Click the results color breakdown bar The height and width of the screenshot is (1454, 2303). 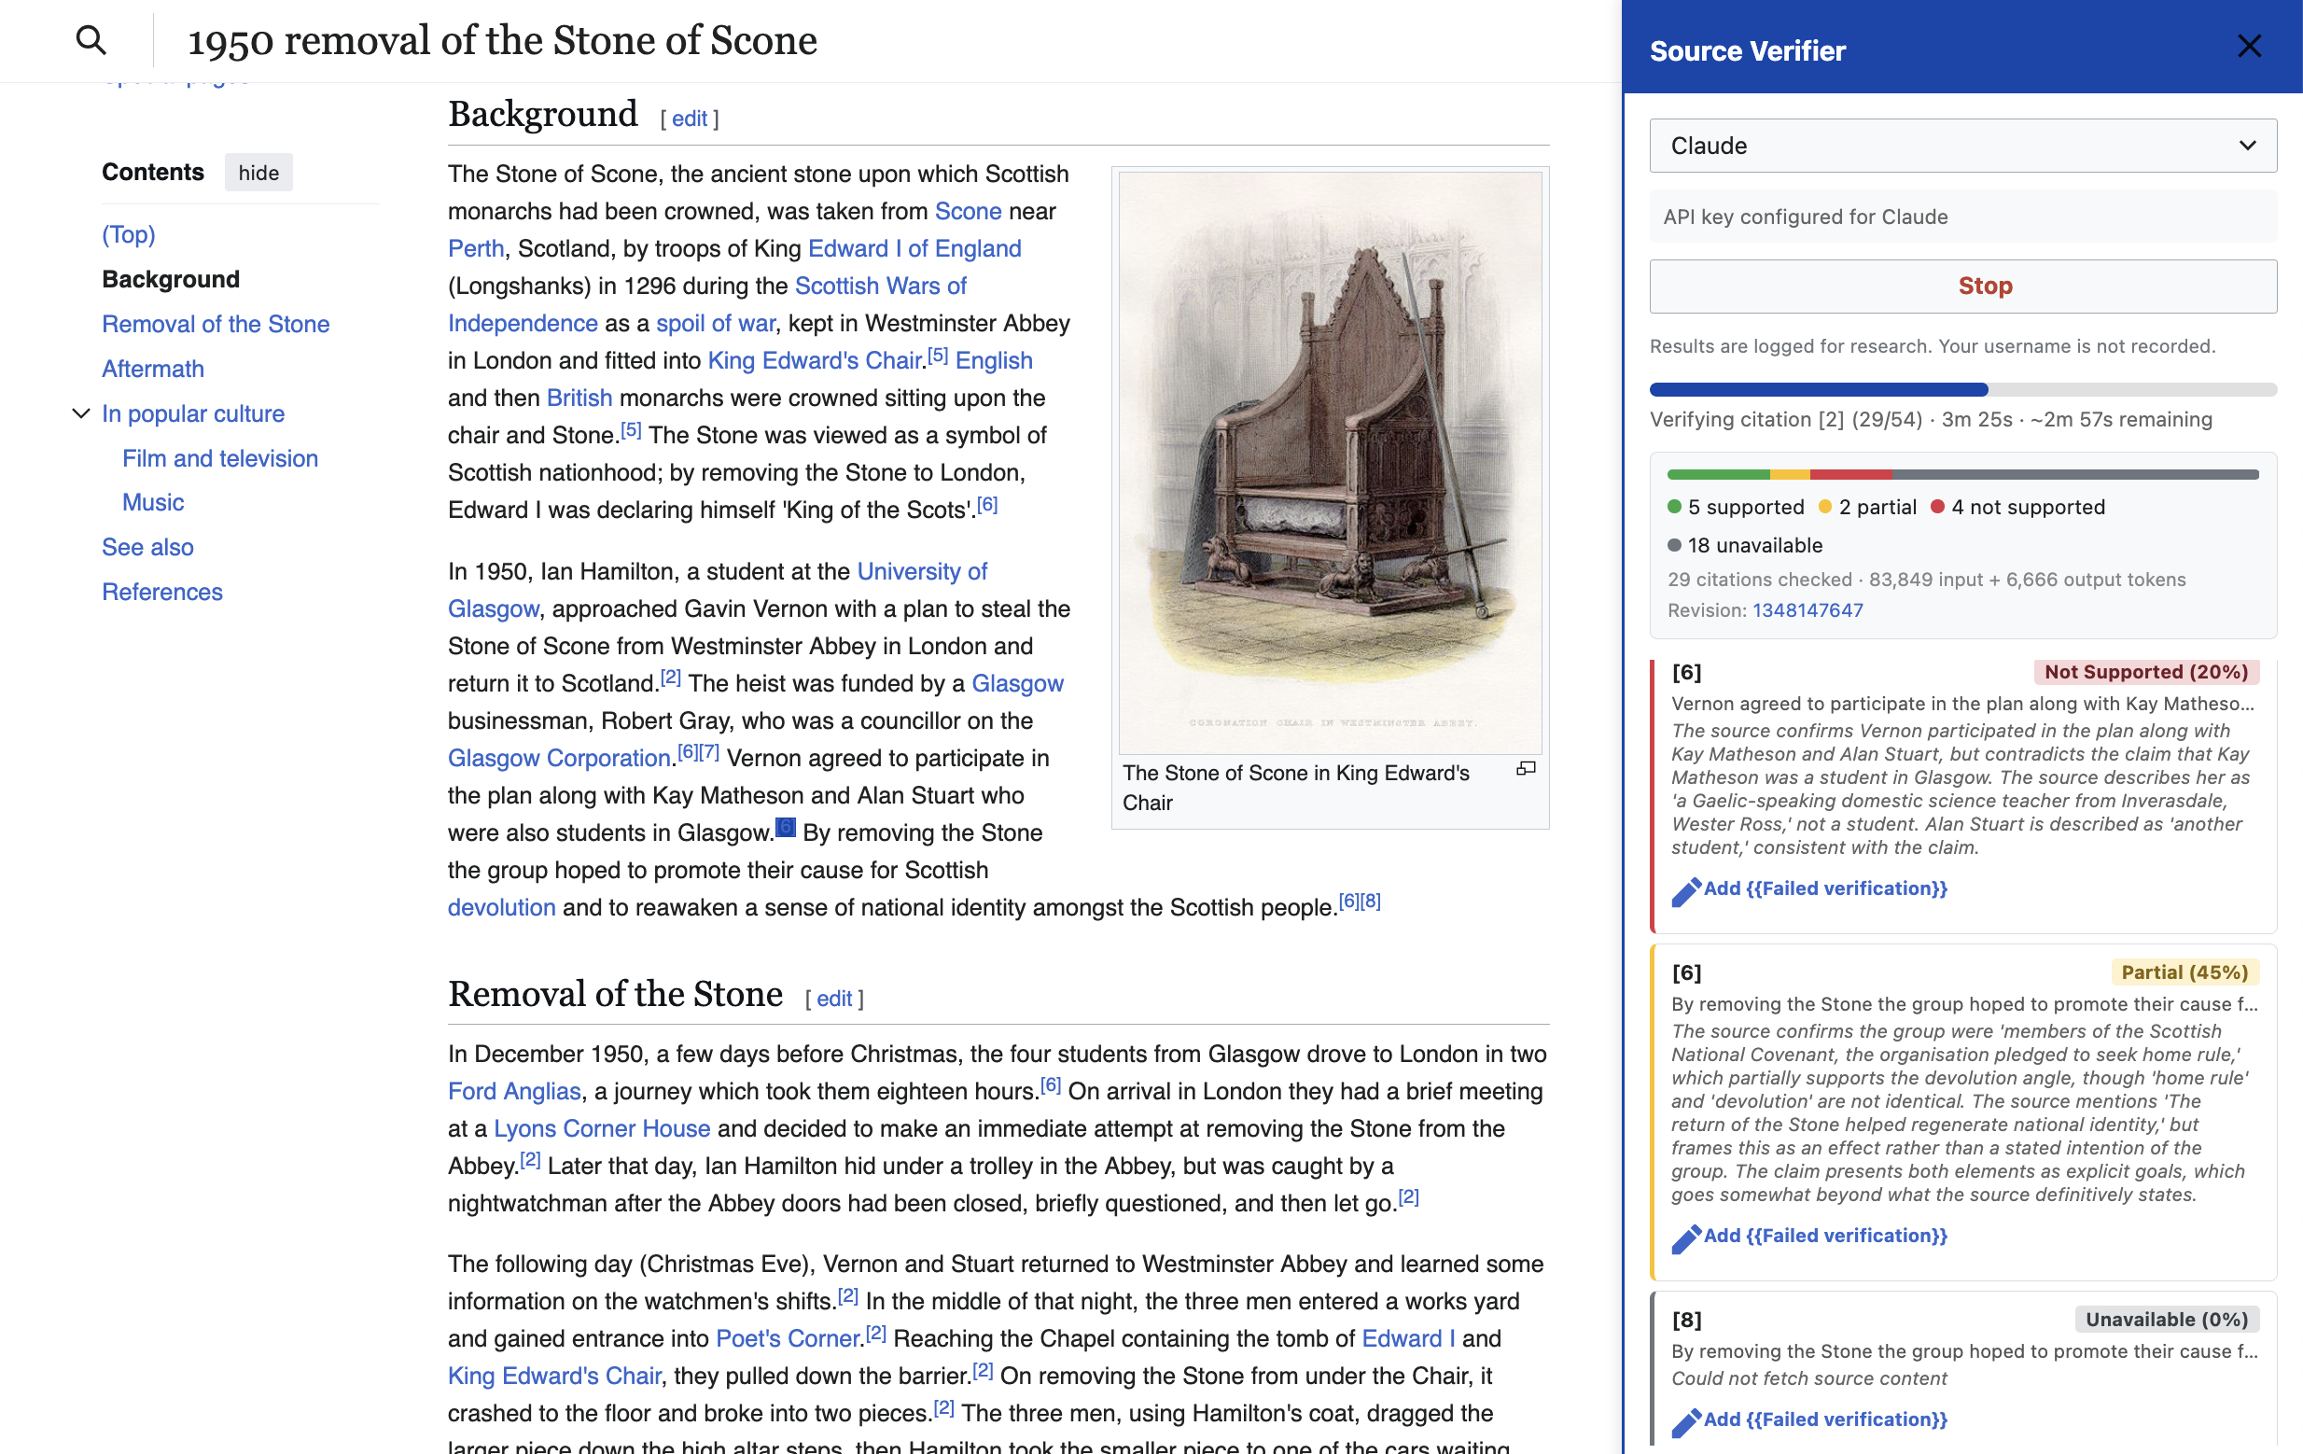coord(1962,474)
